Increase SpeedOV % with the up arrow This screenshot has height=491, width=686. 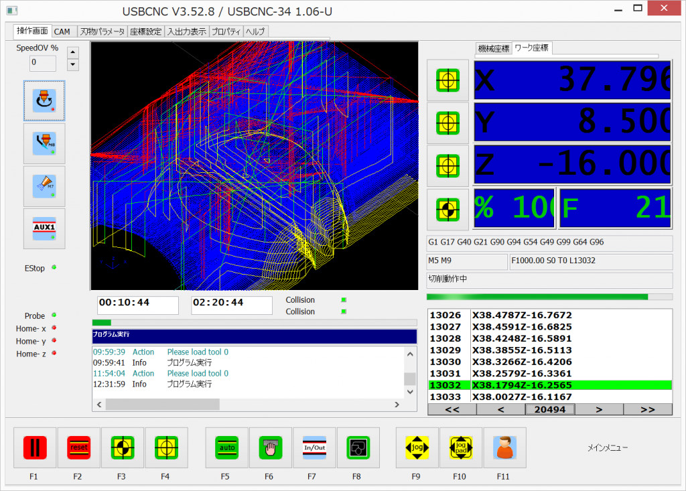point(74,52)
